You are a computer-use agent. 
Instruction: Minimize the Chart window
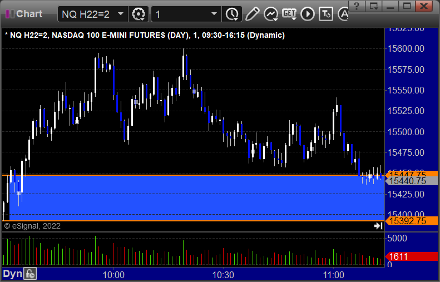tap(390, 6)
